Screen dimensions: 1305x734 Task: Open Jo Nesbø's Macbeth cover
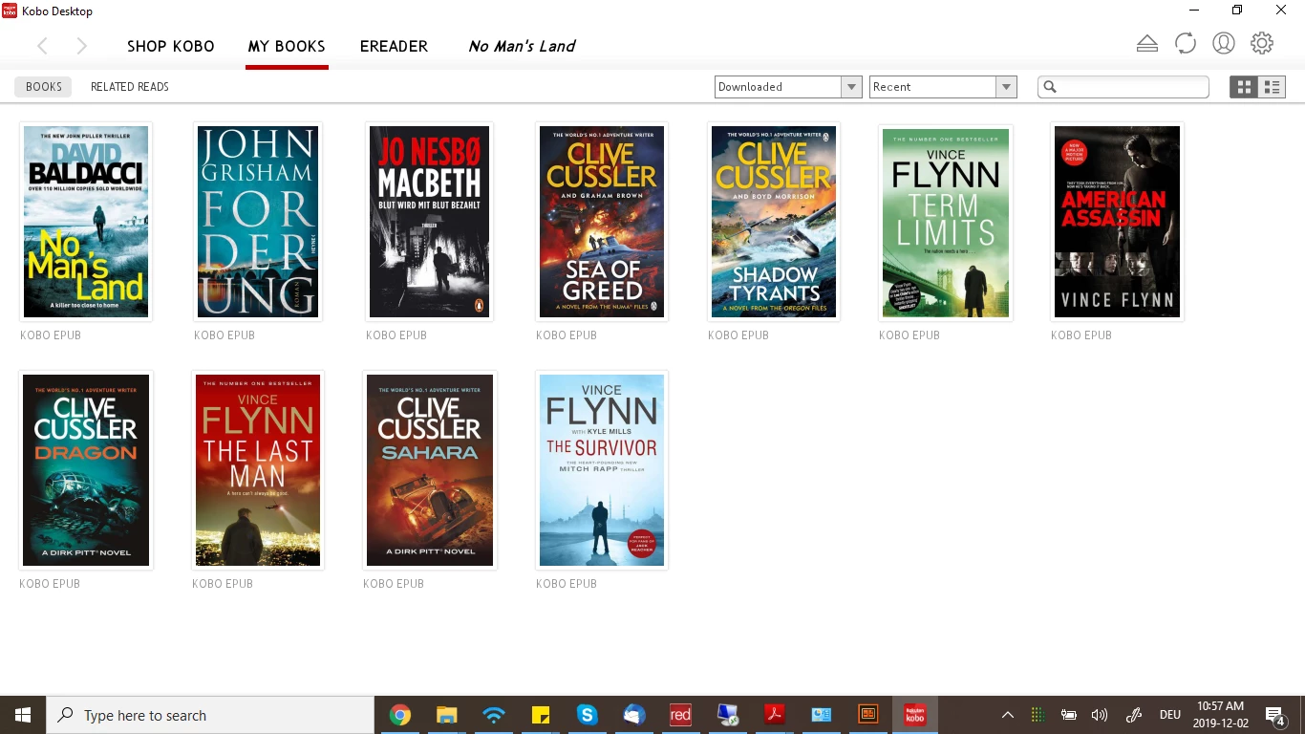click(430, 222)
